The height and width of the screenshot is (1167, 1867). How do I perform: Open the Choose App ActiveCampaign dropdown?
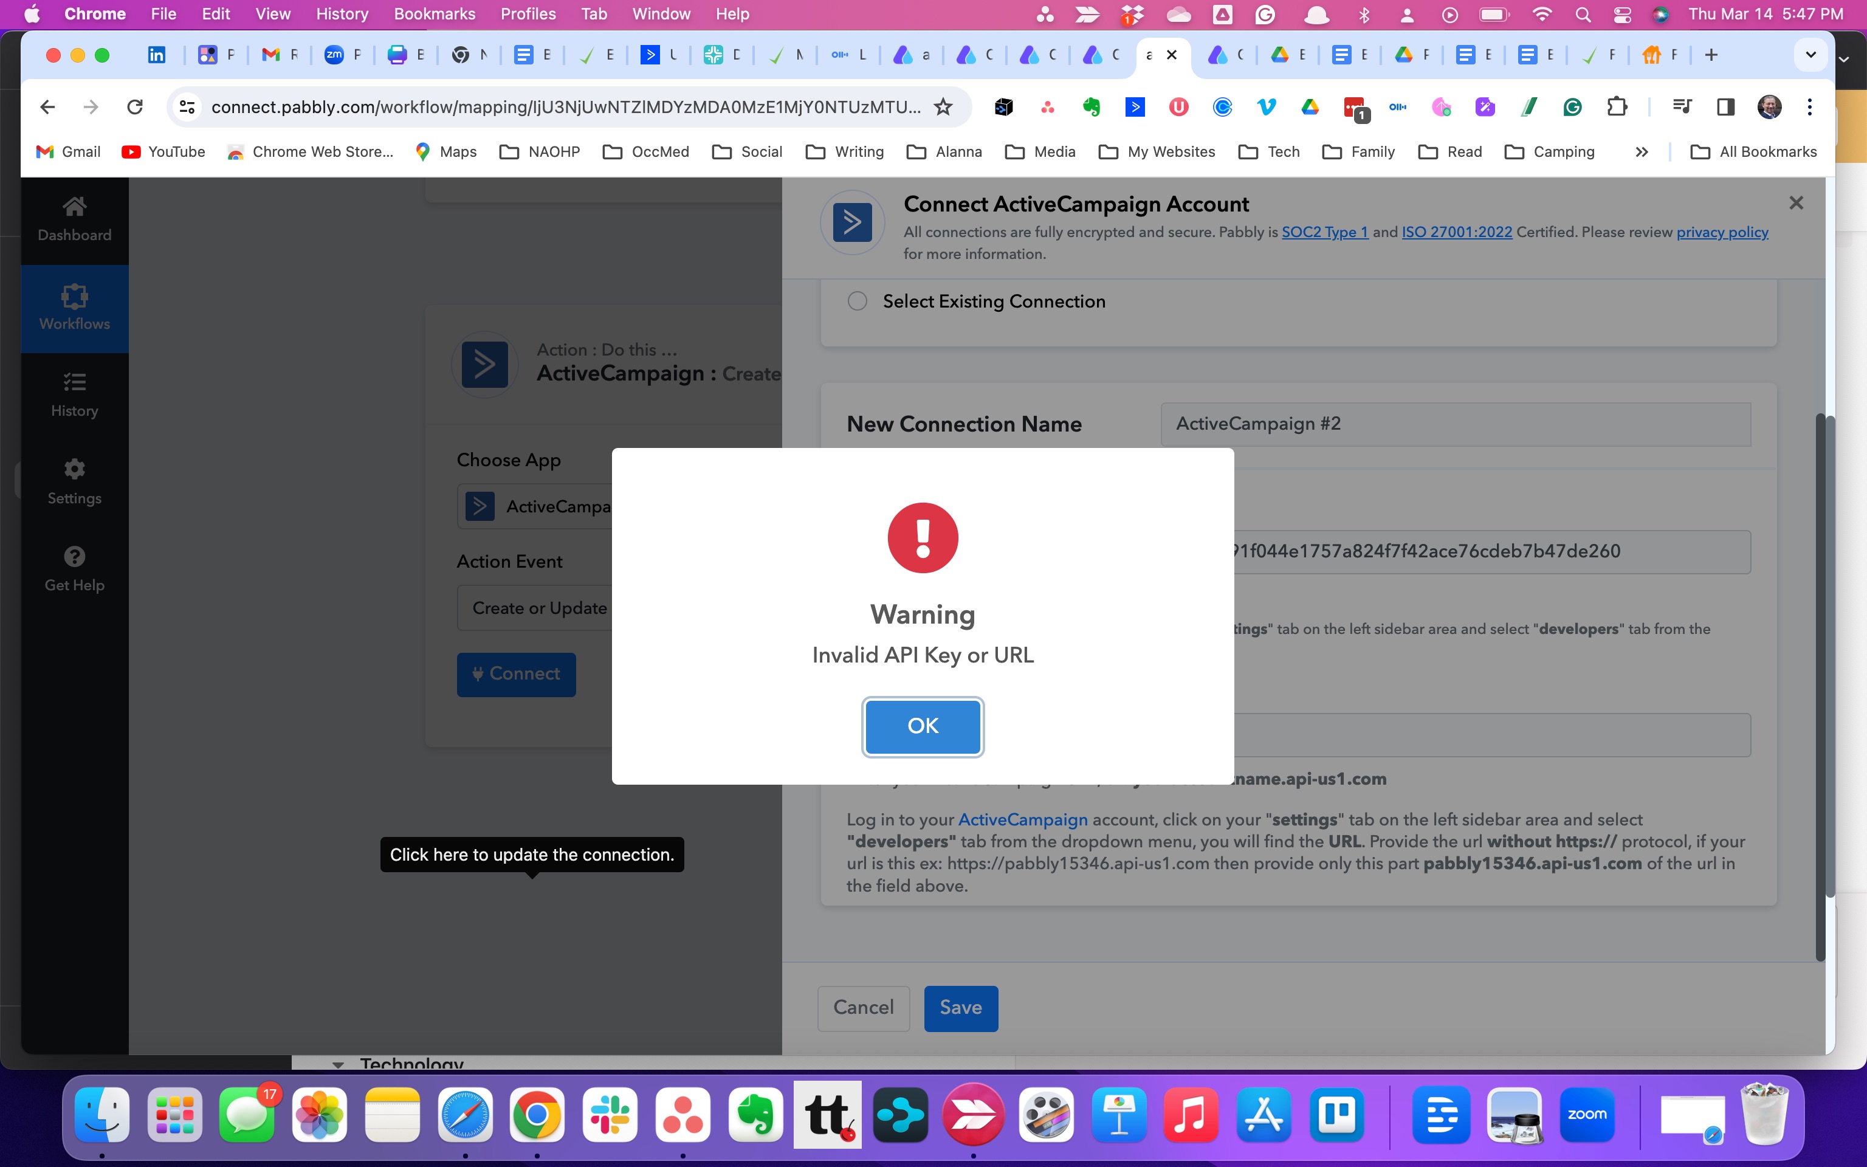tap(535, 506)
